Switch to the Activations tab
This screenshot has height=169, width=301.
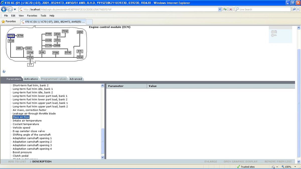point(31,79)
